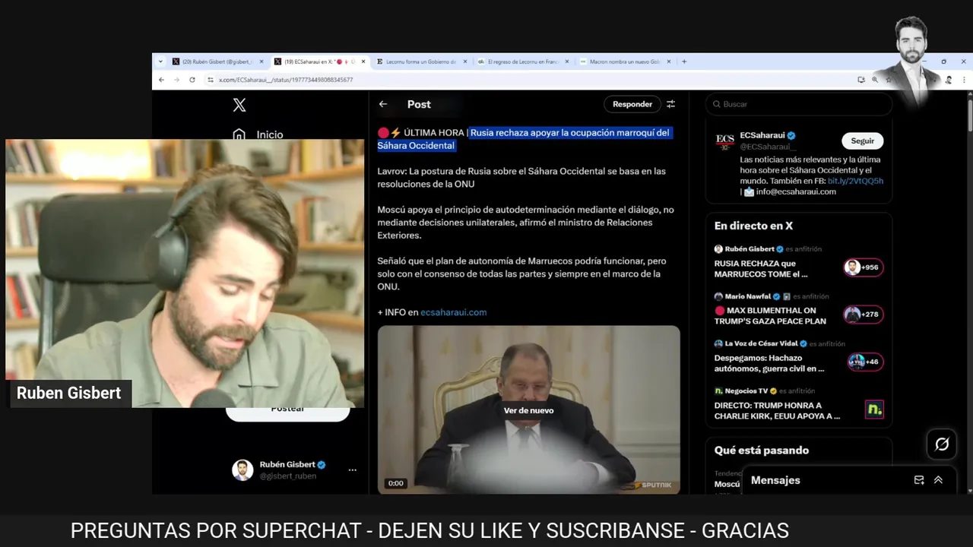973x547 pixels.
Task: Open 'RUSIA RECHAZA que MARRUECOS TOME el' live
Action: tap(761, 269)
